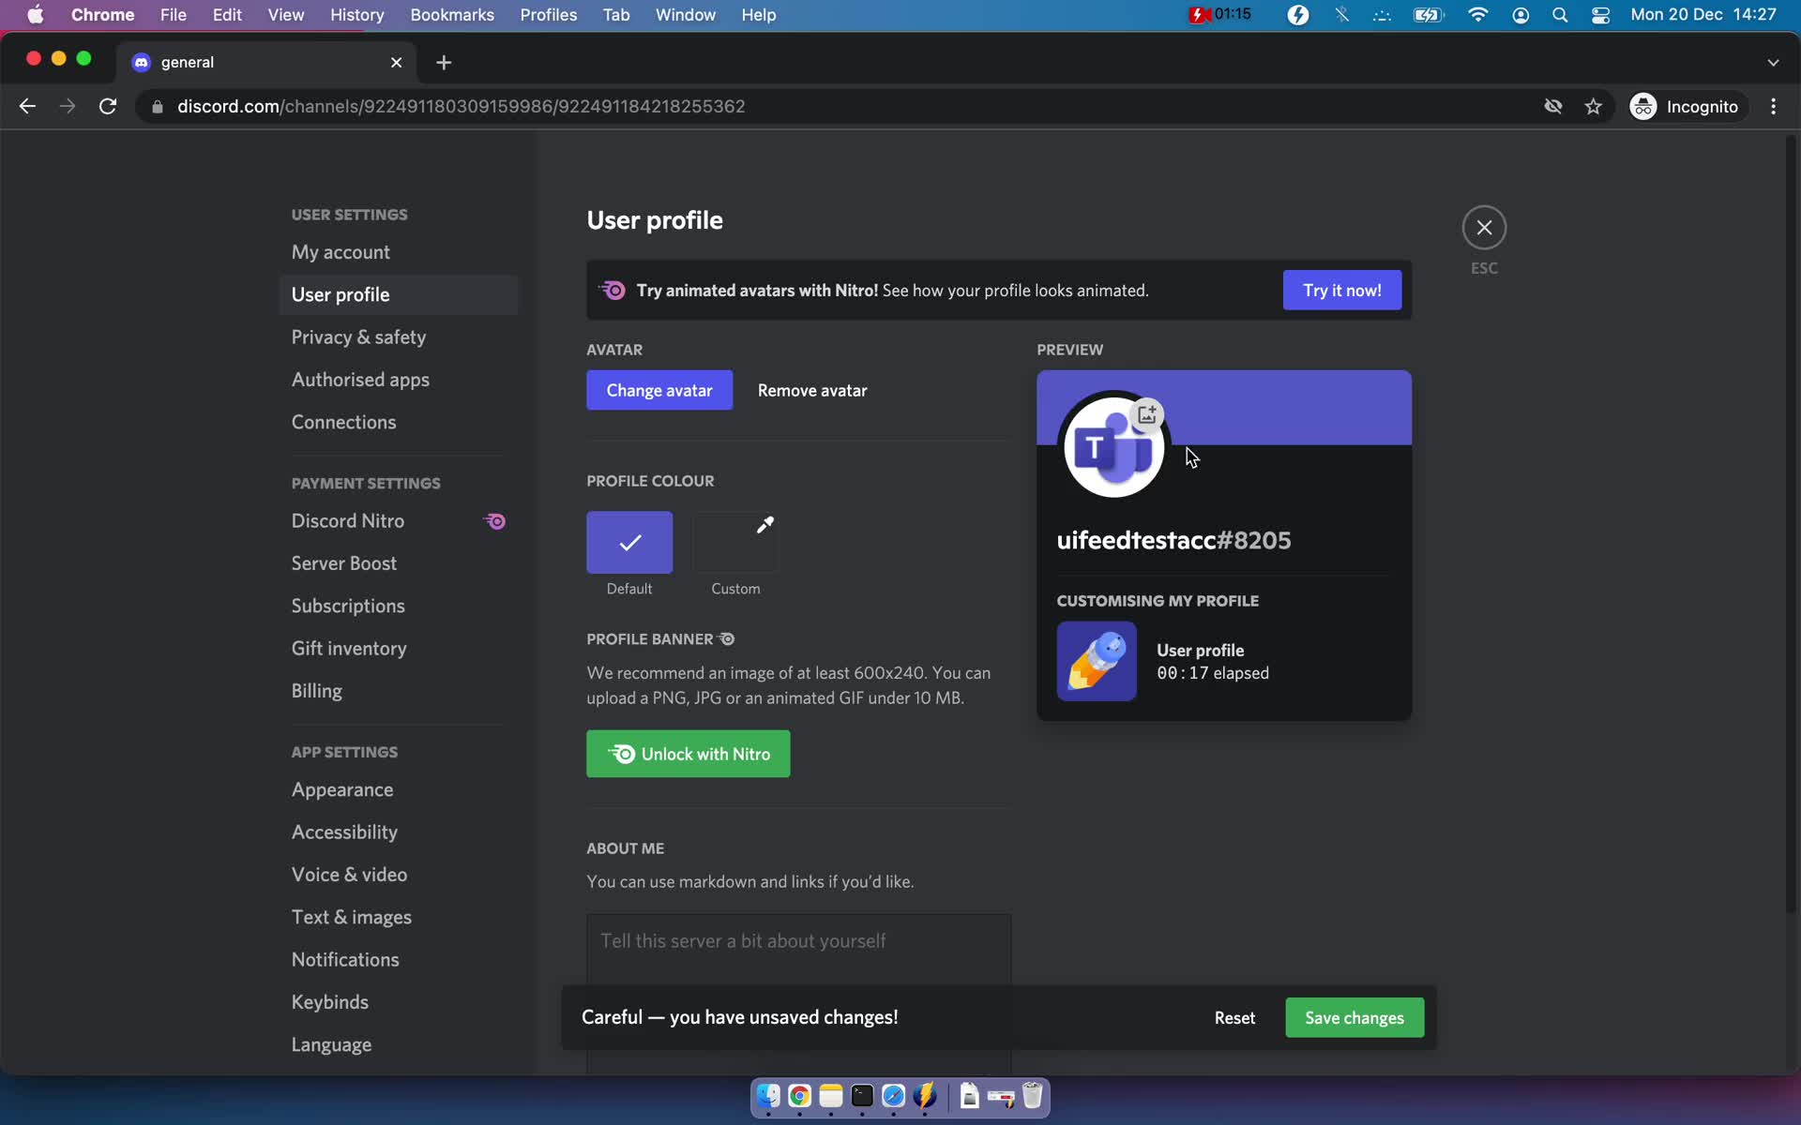Click the Change avatar button
The image size is (1801, 1125).
tap(660, 390)
